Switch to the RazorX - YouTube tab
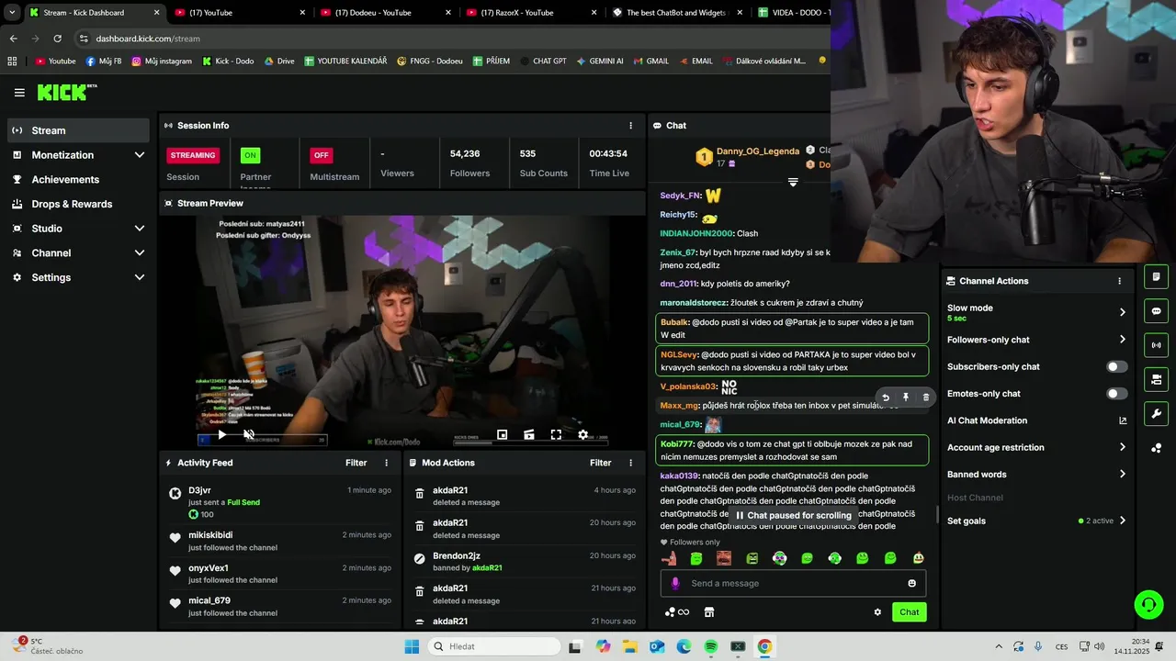 point(531,13)
